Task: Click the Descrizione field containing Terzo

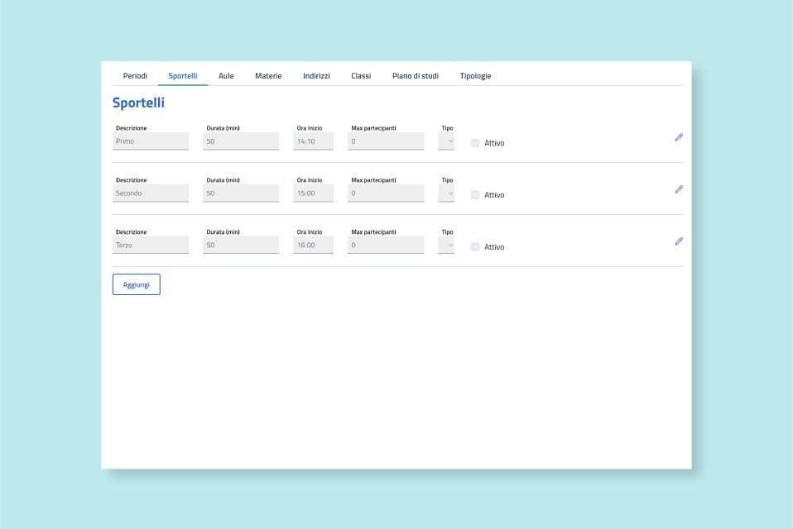Action: click(x=151, y=245)
